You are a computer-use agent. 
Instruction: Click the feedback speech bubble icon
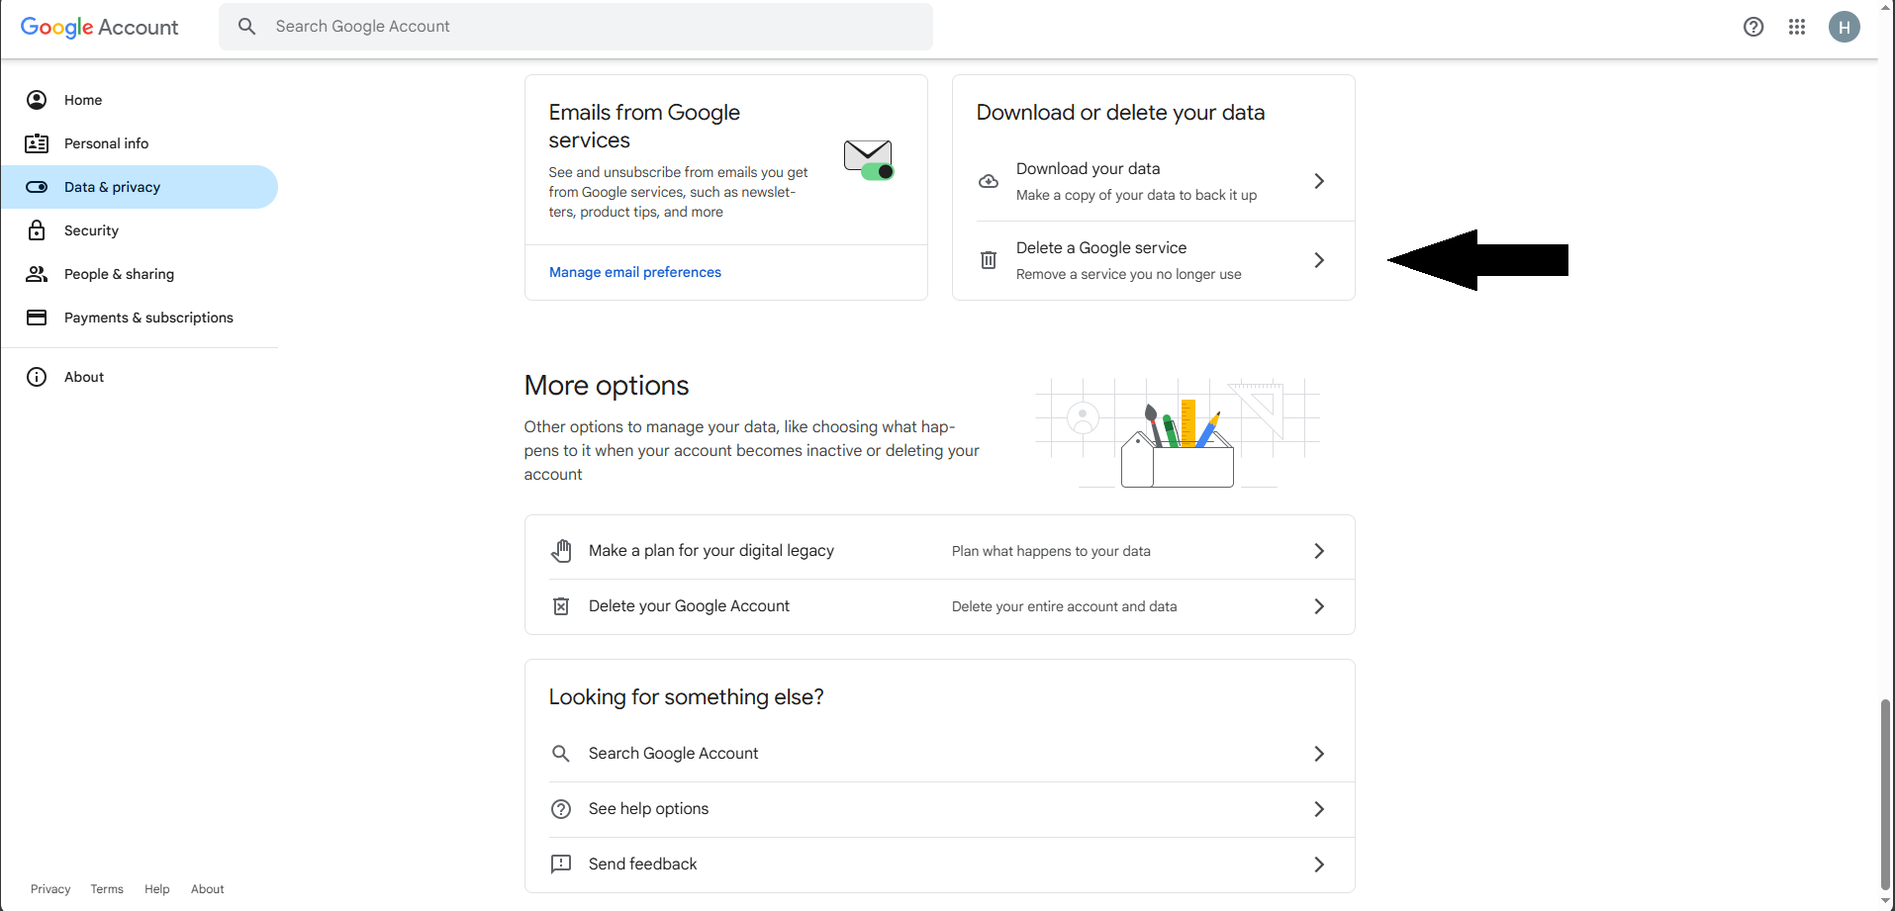click(561, 865)
